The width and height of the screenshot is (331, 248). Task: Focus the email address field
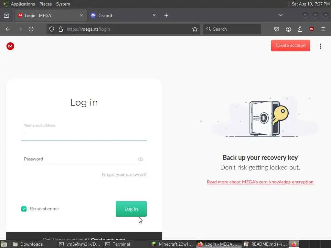point(84,135)
